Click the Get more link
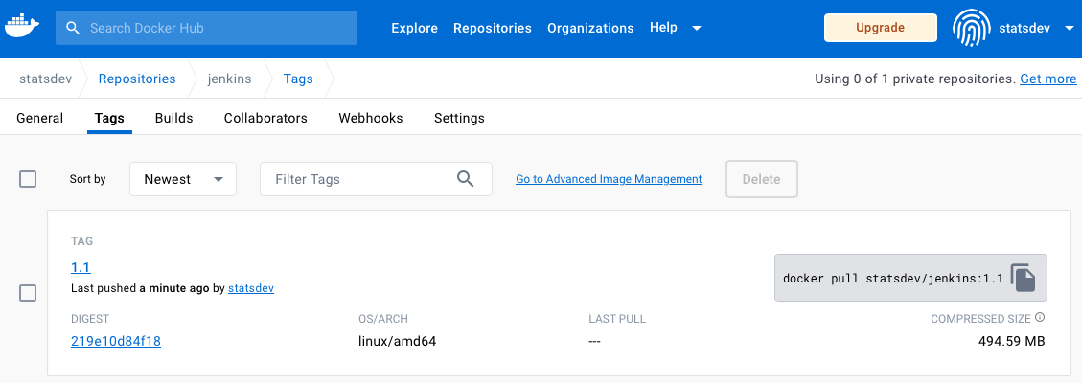The height and width of the screenshot is (383, 1082). [x=1048, y=79]
